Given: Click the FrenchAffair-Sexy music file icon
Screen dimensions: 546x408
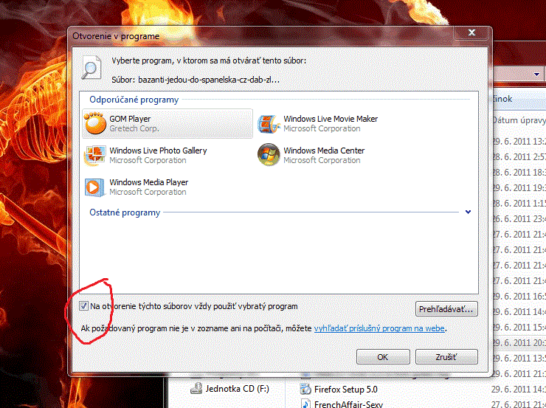Looking at the screenshot, I should (x=305, y=404).
